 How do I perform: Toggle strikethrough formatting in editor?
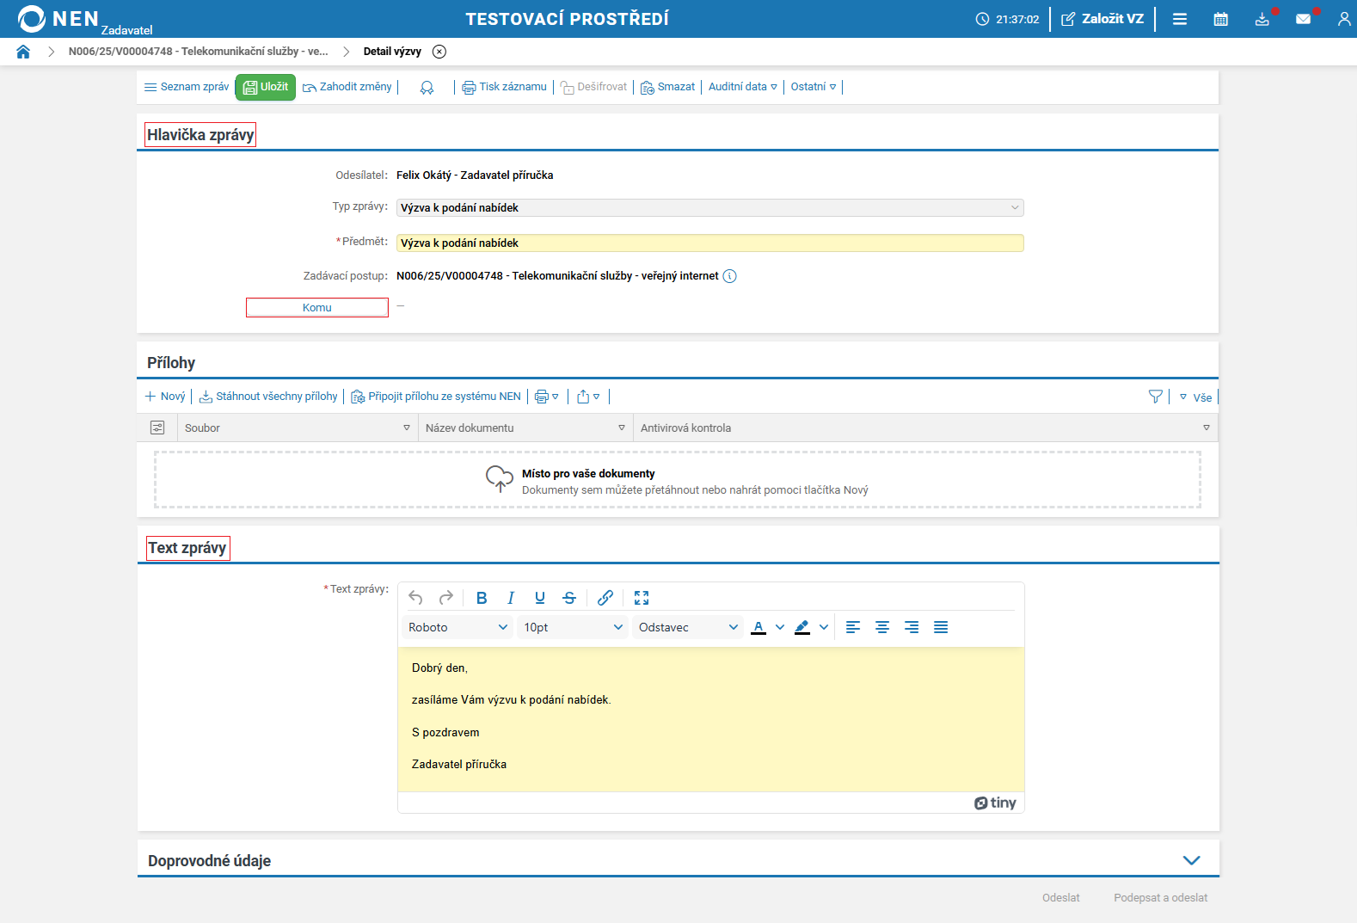(x=569, y=598)
